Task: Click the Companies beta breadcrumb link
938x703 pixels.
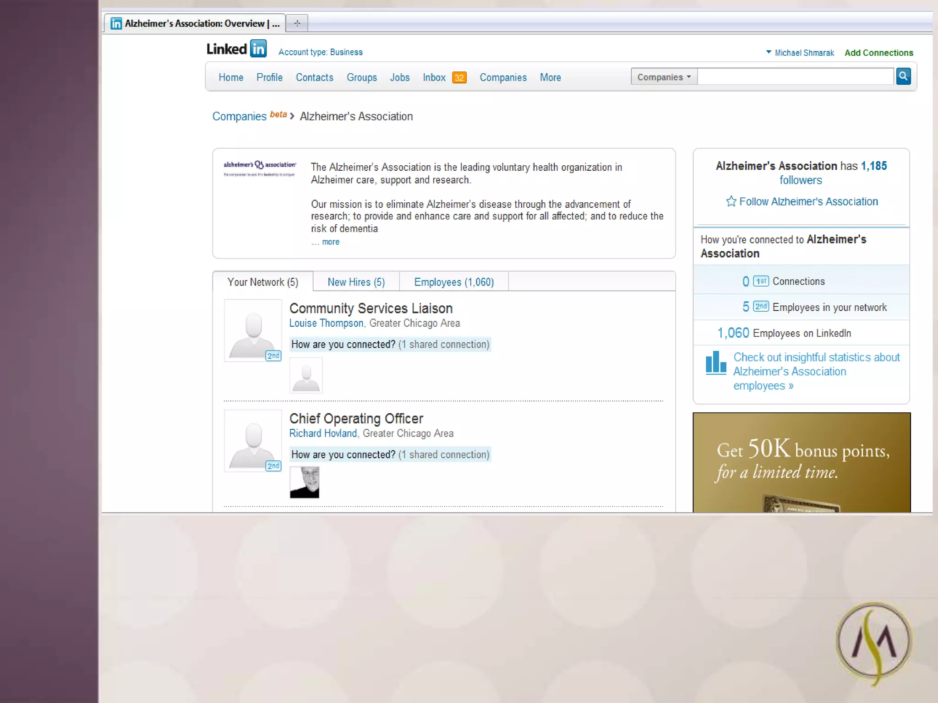Action: (239, 117)
